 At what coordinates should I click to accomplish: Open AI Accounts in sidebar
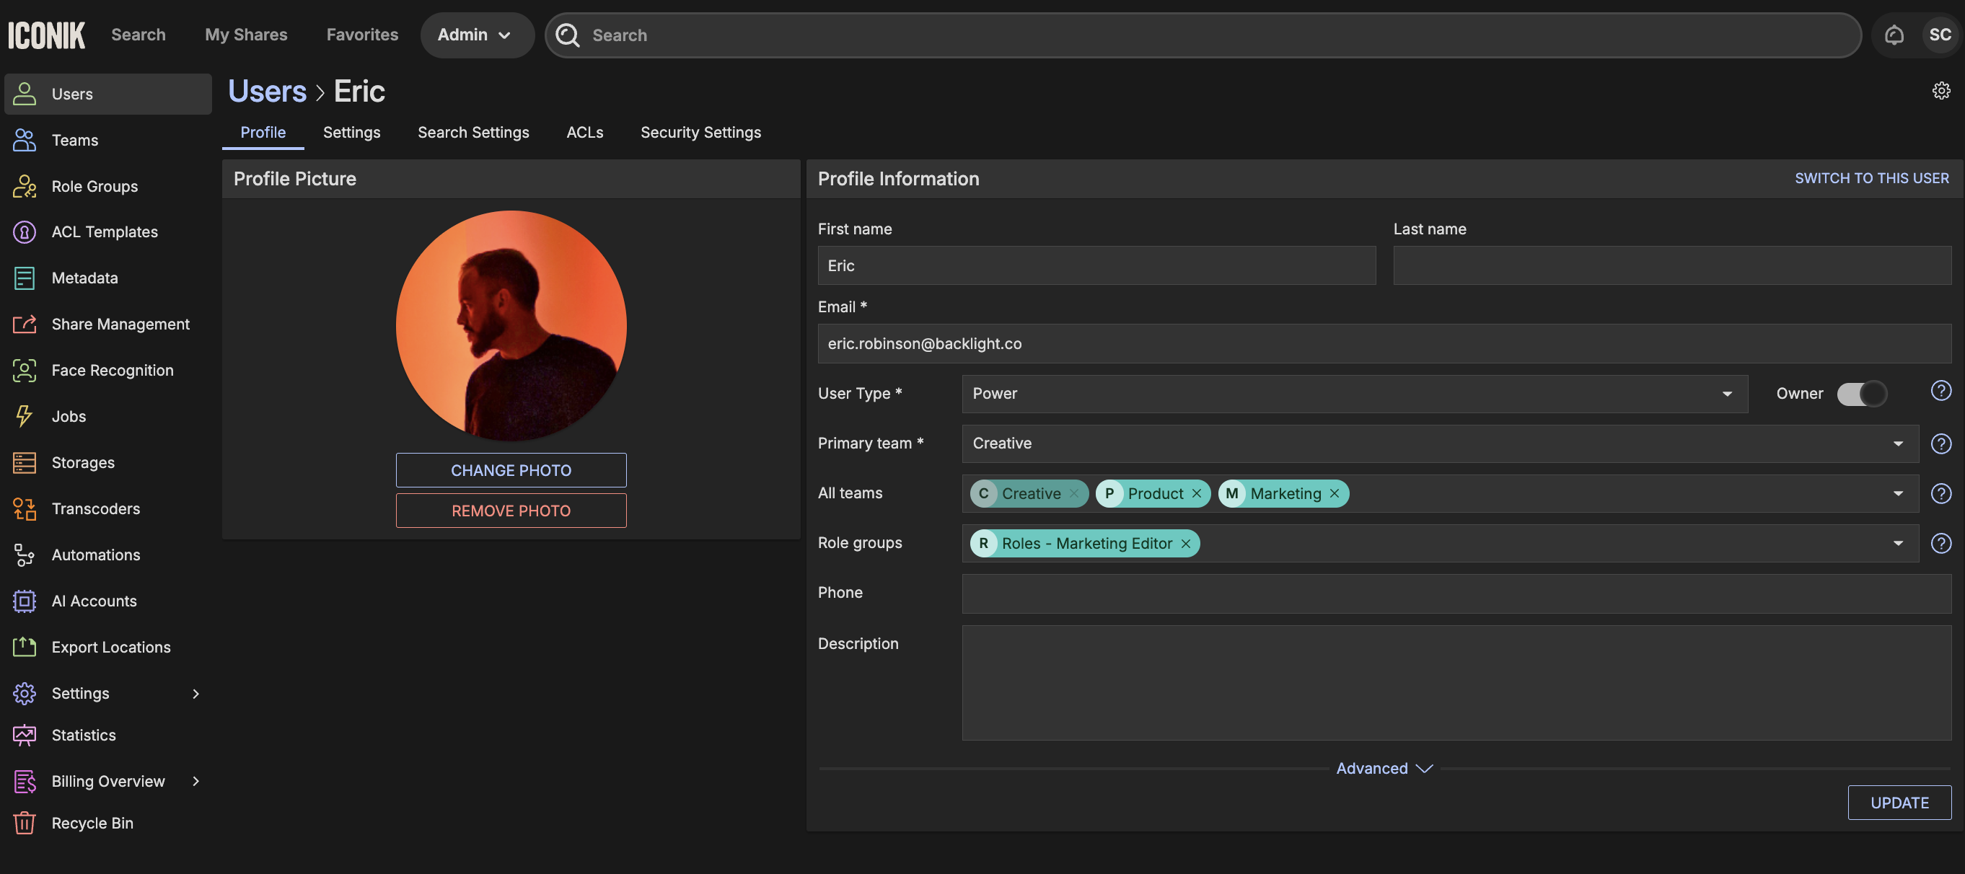tap(94, 601)
